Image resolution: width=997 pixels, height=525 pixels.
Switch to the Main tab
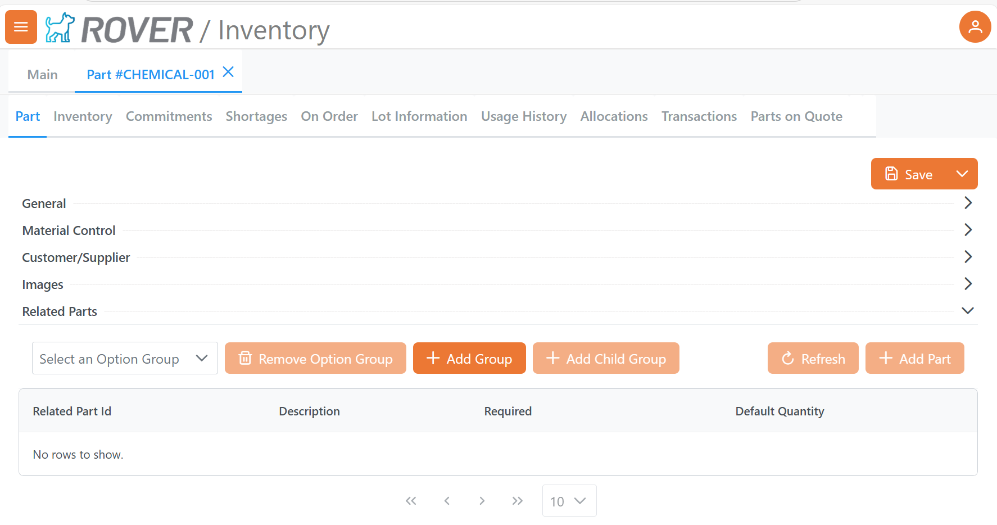click(x=42, y=75)
